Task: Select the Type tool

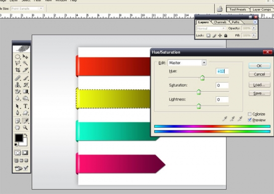Action: 25,106
